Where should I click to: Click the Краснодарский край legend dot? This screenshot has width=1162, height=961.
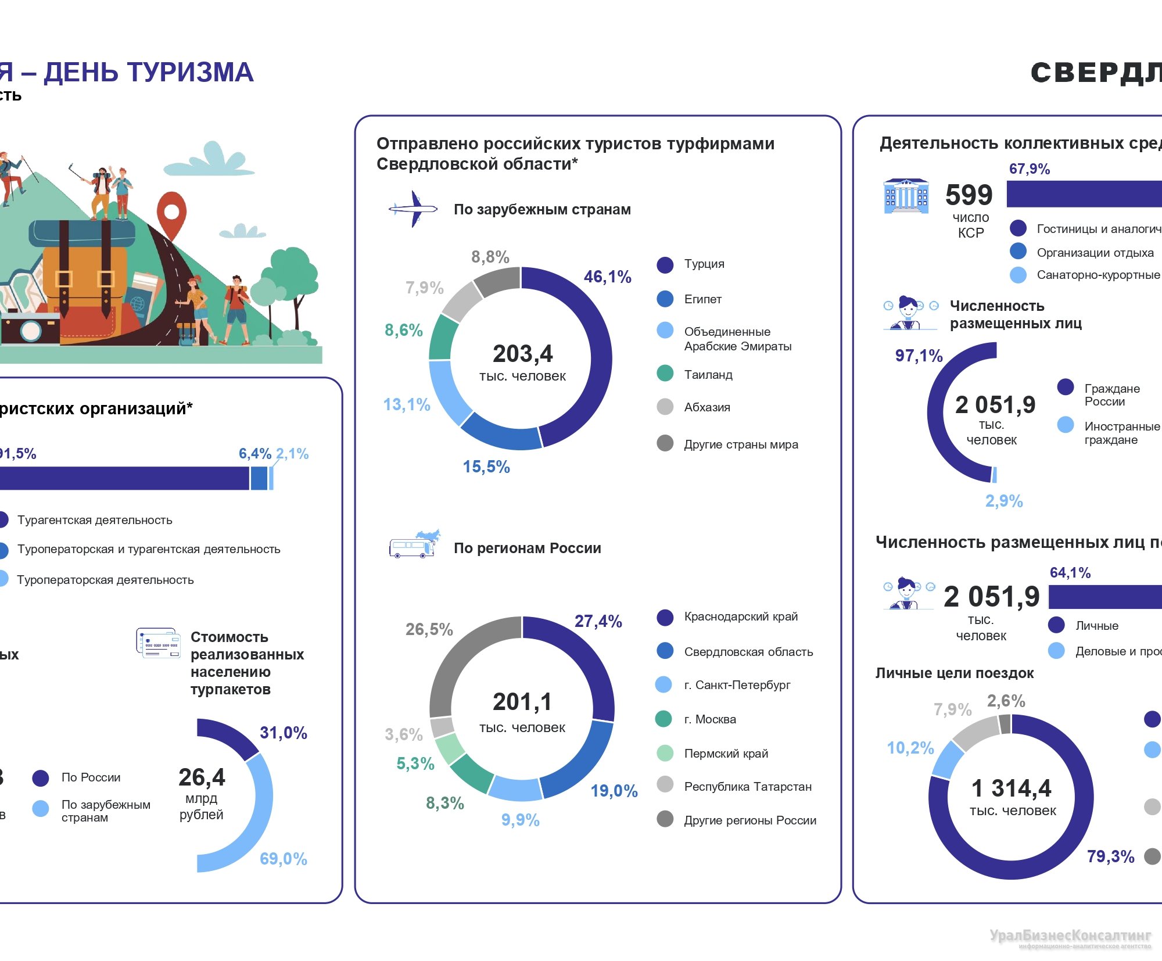click(665, 617)
